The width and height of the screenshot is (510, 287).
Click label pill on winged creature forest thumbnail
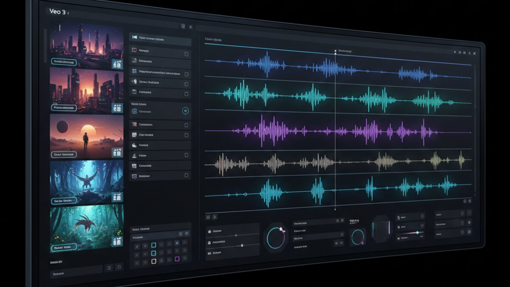(x=64, y=201)
